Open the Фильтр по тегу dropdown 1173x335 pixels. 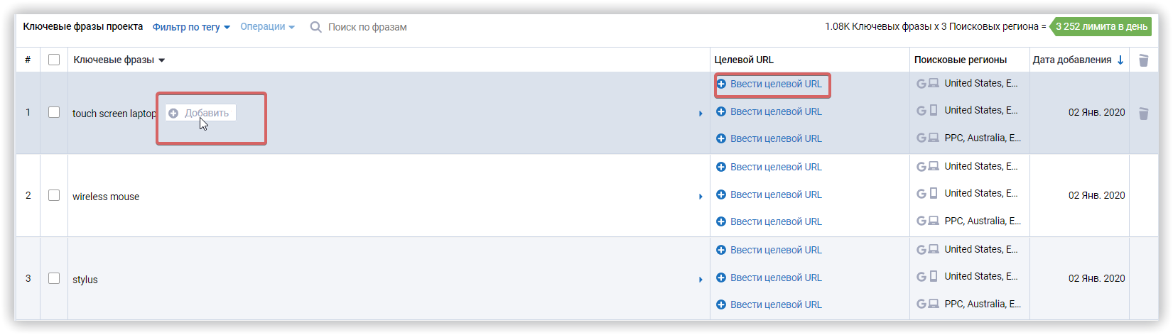coord(191,27)
